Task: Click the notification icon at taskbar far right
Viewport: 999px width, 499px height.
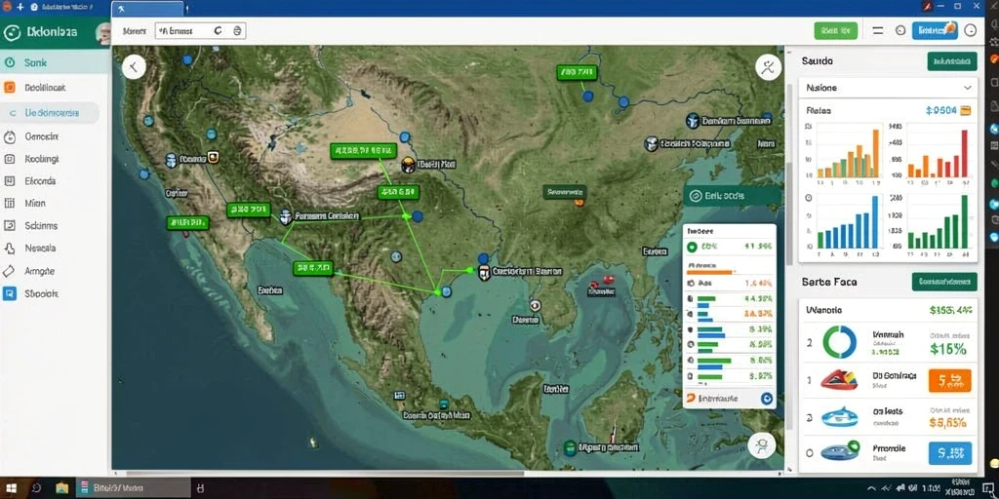Action: (x=988, y=488)
